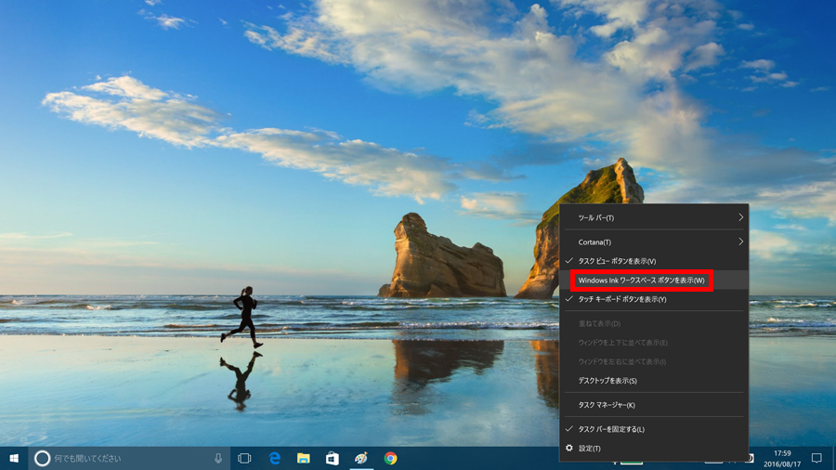This screenshot has width=836, height=470.
Task: Open the Windows Store taskbar icon
Action: click(x=332, y=458)
